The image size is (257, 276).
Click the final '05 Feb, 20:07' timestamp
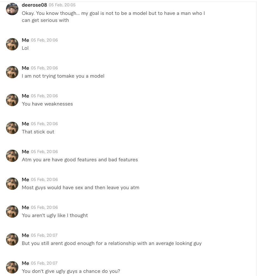(44, 263)
